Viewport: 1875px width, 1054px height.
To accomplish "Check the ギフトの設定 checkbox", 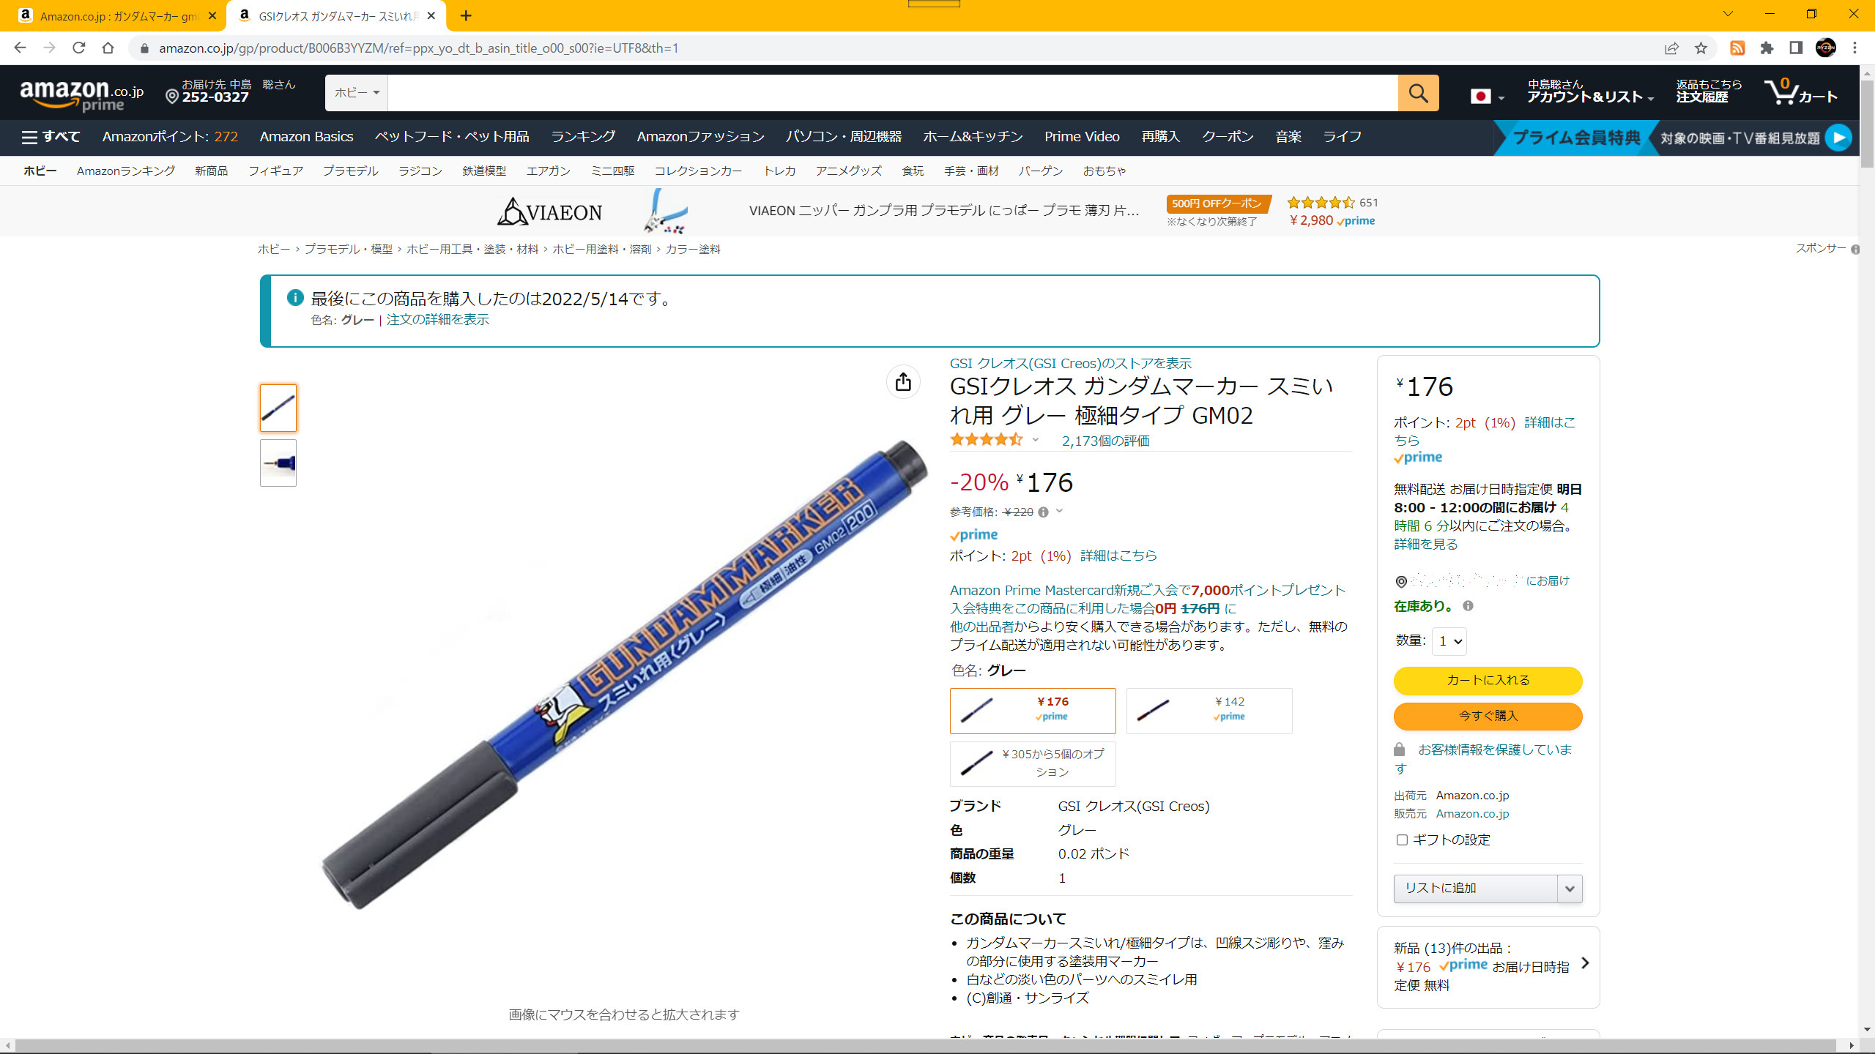I will (x=1402, y=840).
